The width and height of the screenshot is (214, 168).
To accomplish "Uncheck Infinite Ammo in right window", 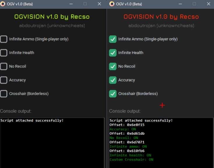I will (x=113, y=39).
